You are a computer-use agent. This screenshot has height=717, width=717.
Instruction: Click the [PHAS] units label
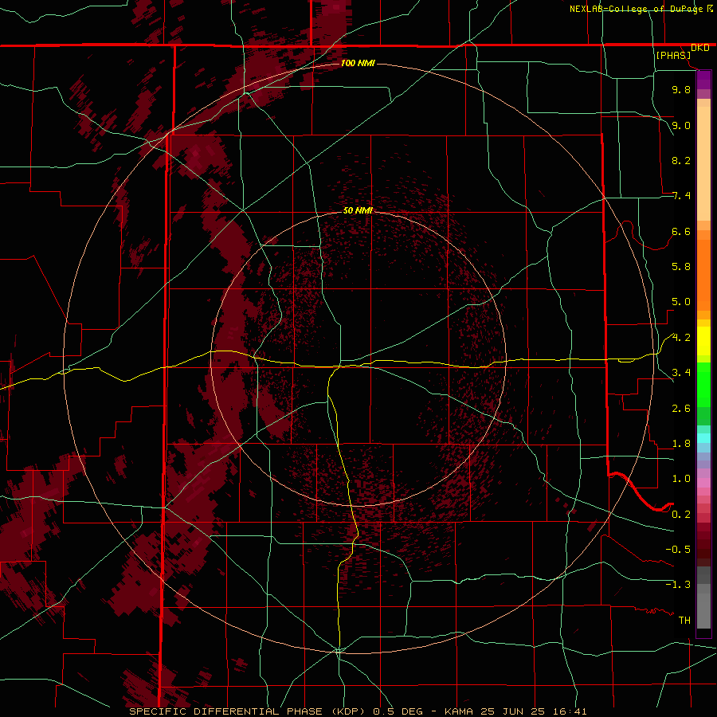click(673, 55)
